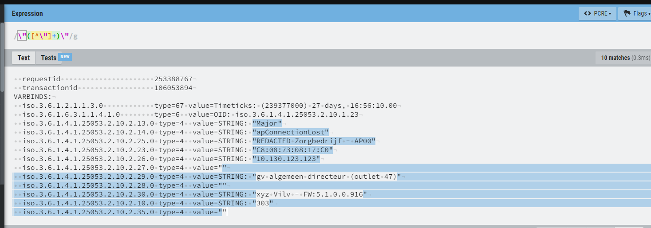Click the requestid value 253388767
The height and width of the screenshot is (228, 651).
(x=173, y=79)
